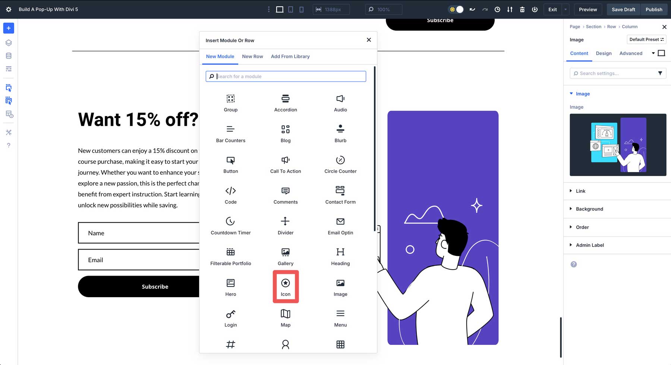671x365 pixels.
Task: Click the Save Draft button
Action: (x=623, y=9)
